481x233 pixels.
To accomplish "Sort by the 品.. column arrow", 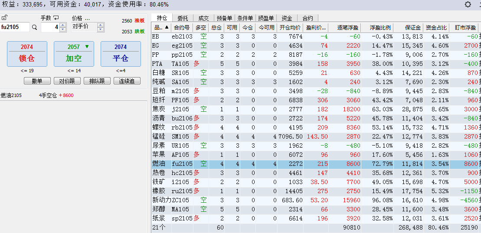I will pos(167,28).
